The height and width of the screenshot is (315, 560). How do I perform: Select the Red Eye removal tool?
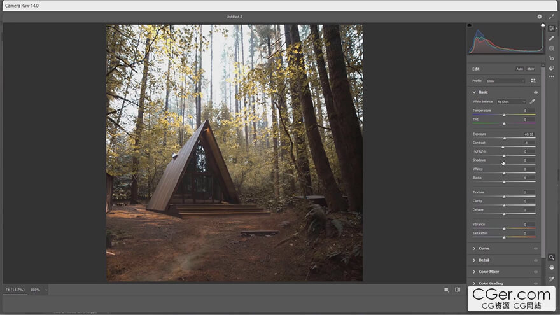(x=552, y=58)
